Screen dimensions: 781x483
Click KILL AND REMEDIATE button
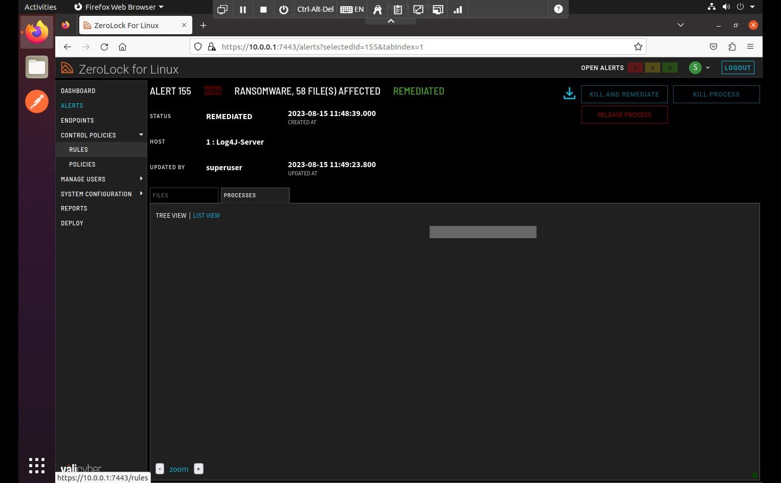[624, 94]
